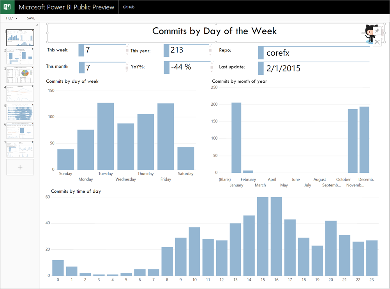Collapse the page thumbnails pane
The width and height of the screenshot is (390, 289).
[37, 25]
